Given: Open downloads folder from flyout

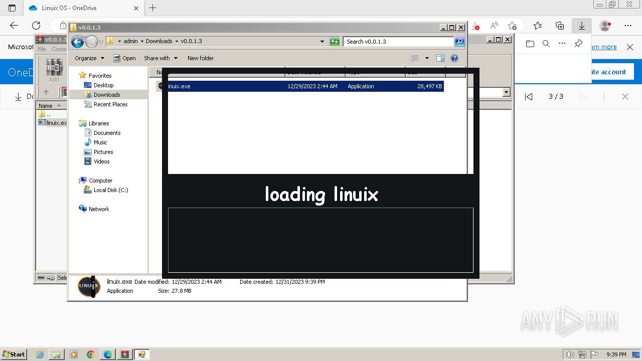Looking at the screenshot, I should (530, 44).
